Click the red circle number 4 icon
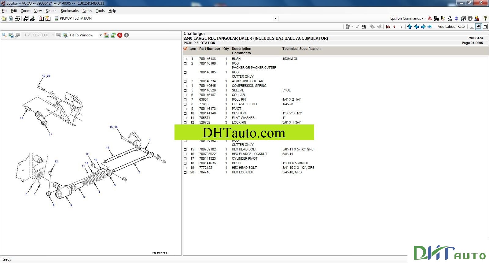 120,35
